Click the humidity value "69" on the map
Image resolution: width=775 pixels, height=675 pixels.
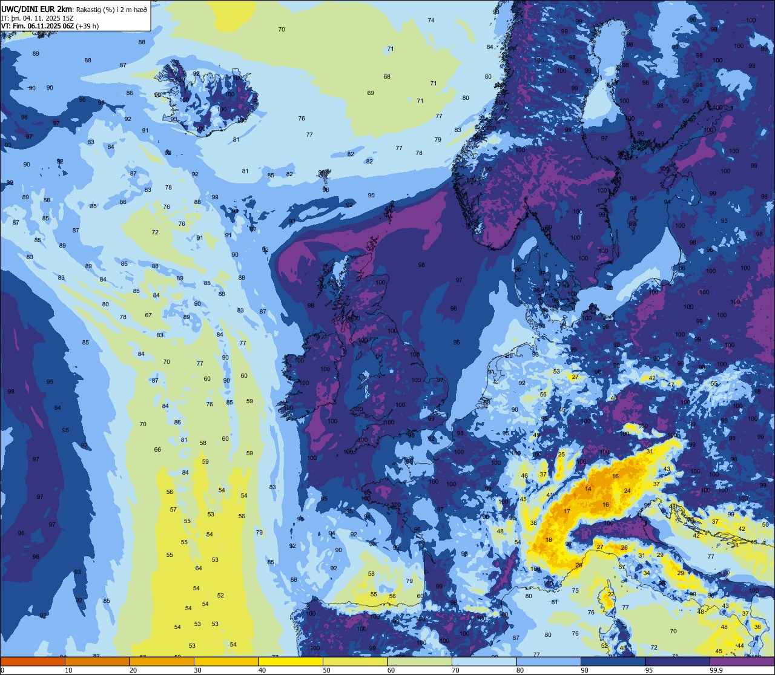(x=371, y=93)
